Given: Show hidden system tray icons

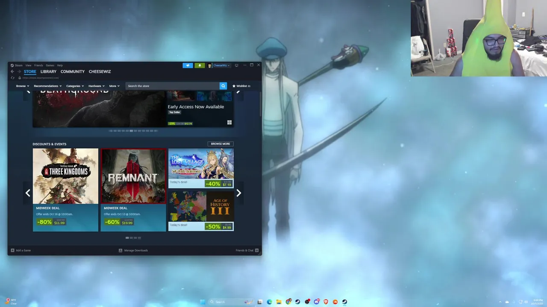Looking at the screenshot, I should click(500, 302).
